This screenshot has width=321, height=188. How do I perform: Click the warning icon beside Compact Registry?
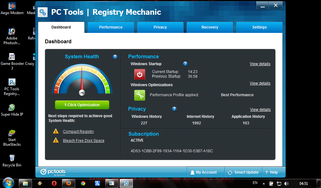(x=56, y=131)
